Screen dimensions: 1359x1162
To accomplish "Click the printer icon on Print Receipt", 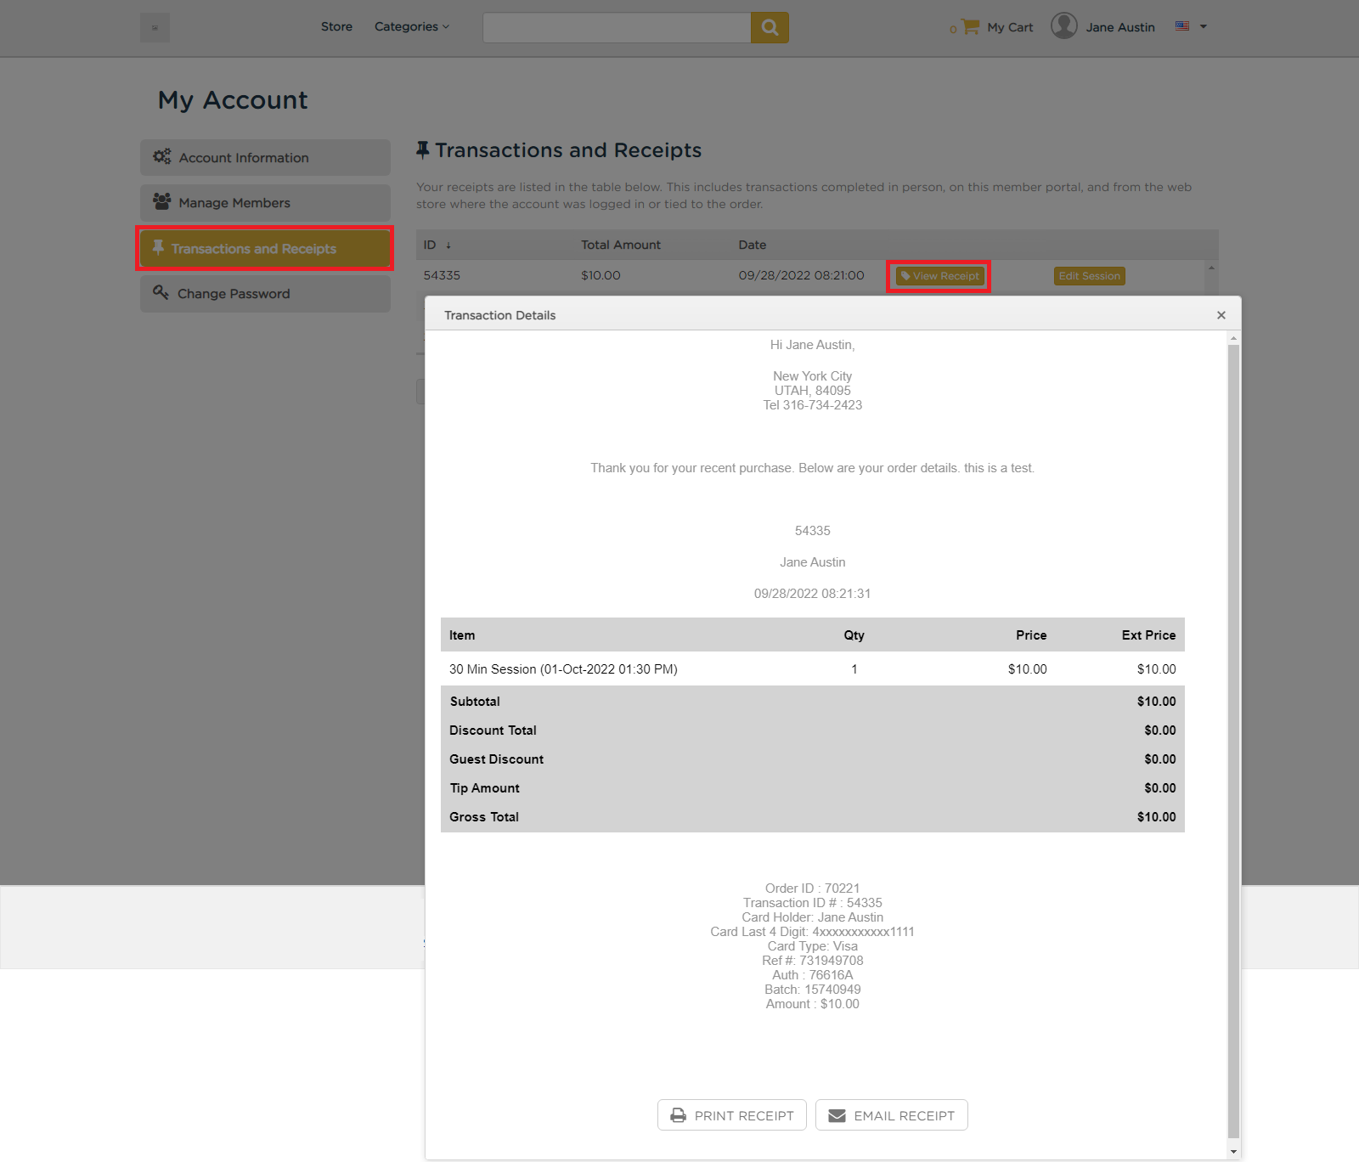I will (x=678, y=1115).
